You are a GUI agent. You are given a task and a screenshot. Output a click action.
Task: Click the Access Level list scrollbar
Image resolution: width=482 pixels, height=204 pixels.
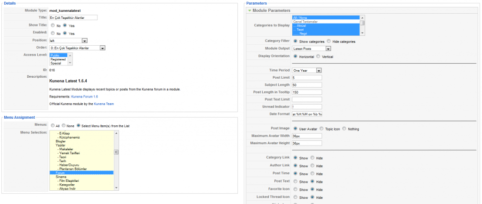[x=70, y=59]
